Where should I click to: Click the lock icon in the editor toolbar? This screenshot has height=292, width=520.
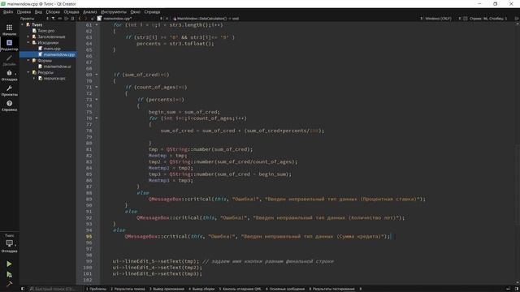point(93,19)
